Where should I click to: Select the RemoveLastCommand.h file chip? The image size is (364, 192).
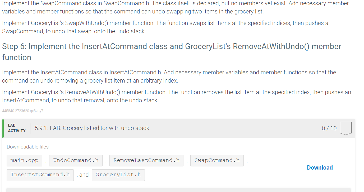pyautogui.click(x=146, y=160)
